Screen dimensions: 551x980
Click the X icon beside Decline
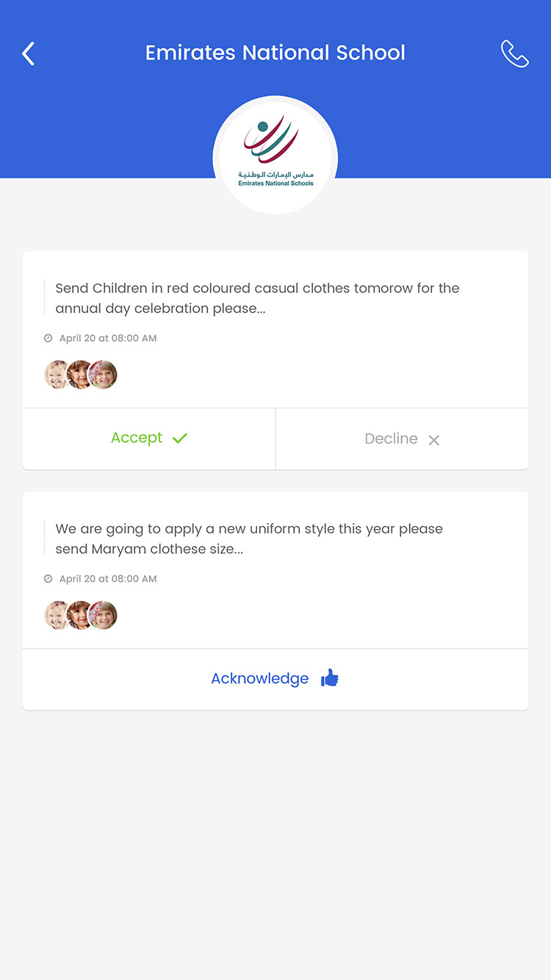434,440
